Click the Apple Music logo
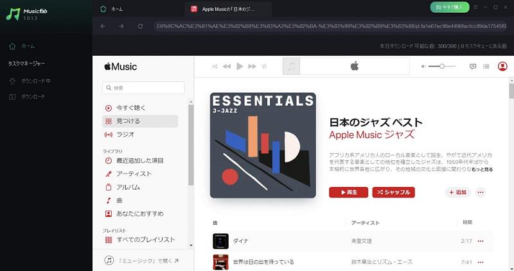Viewport: 514px width, 271px height. click(120, 67)
